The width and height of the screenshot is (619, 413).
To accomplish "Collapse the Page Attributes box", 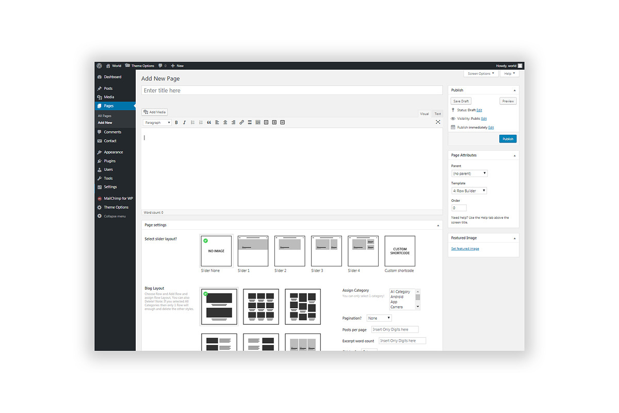I will coord(514,155).
